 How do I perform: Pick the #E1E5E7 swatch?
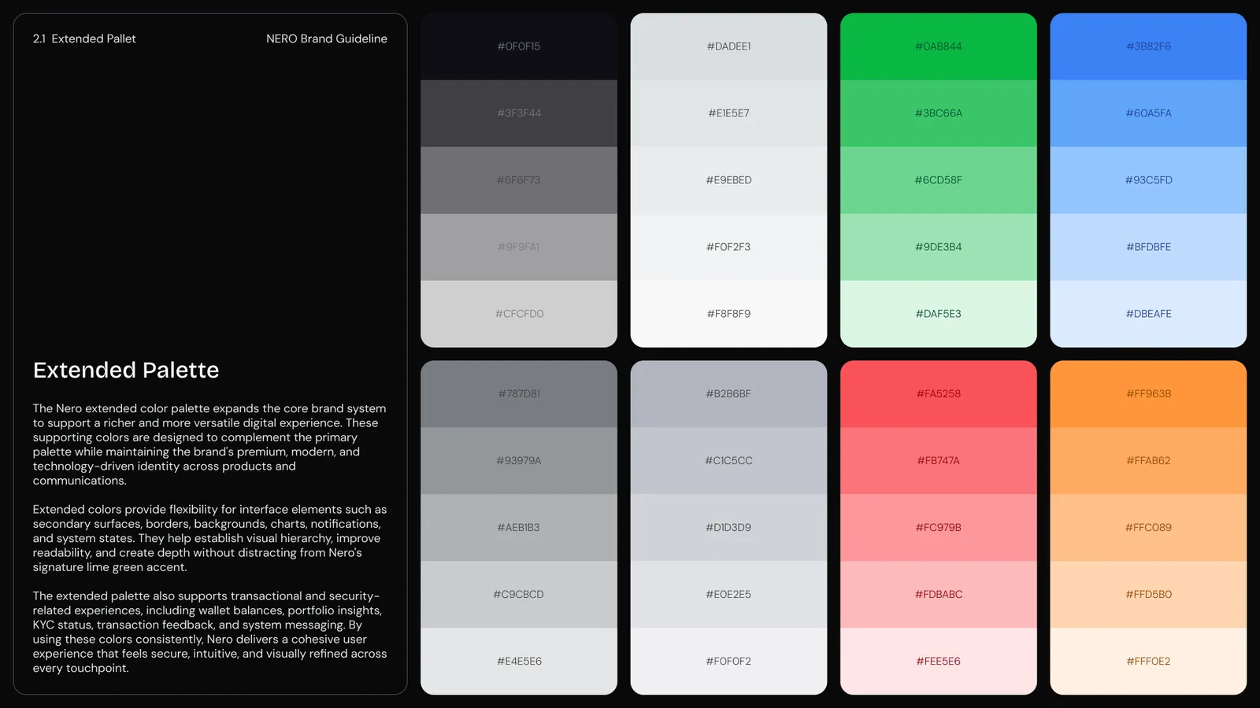point(728,113)
